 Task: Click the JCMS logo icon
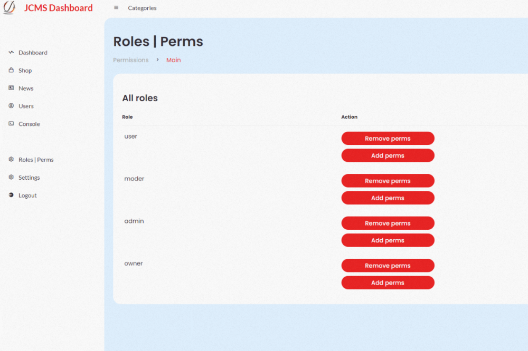pyautogui.click(x=10, y=8)
